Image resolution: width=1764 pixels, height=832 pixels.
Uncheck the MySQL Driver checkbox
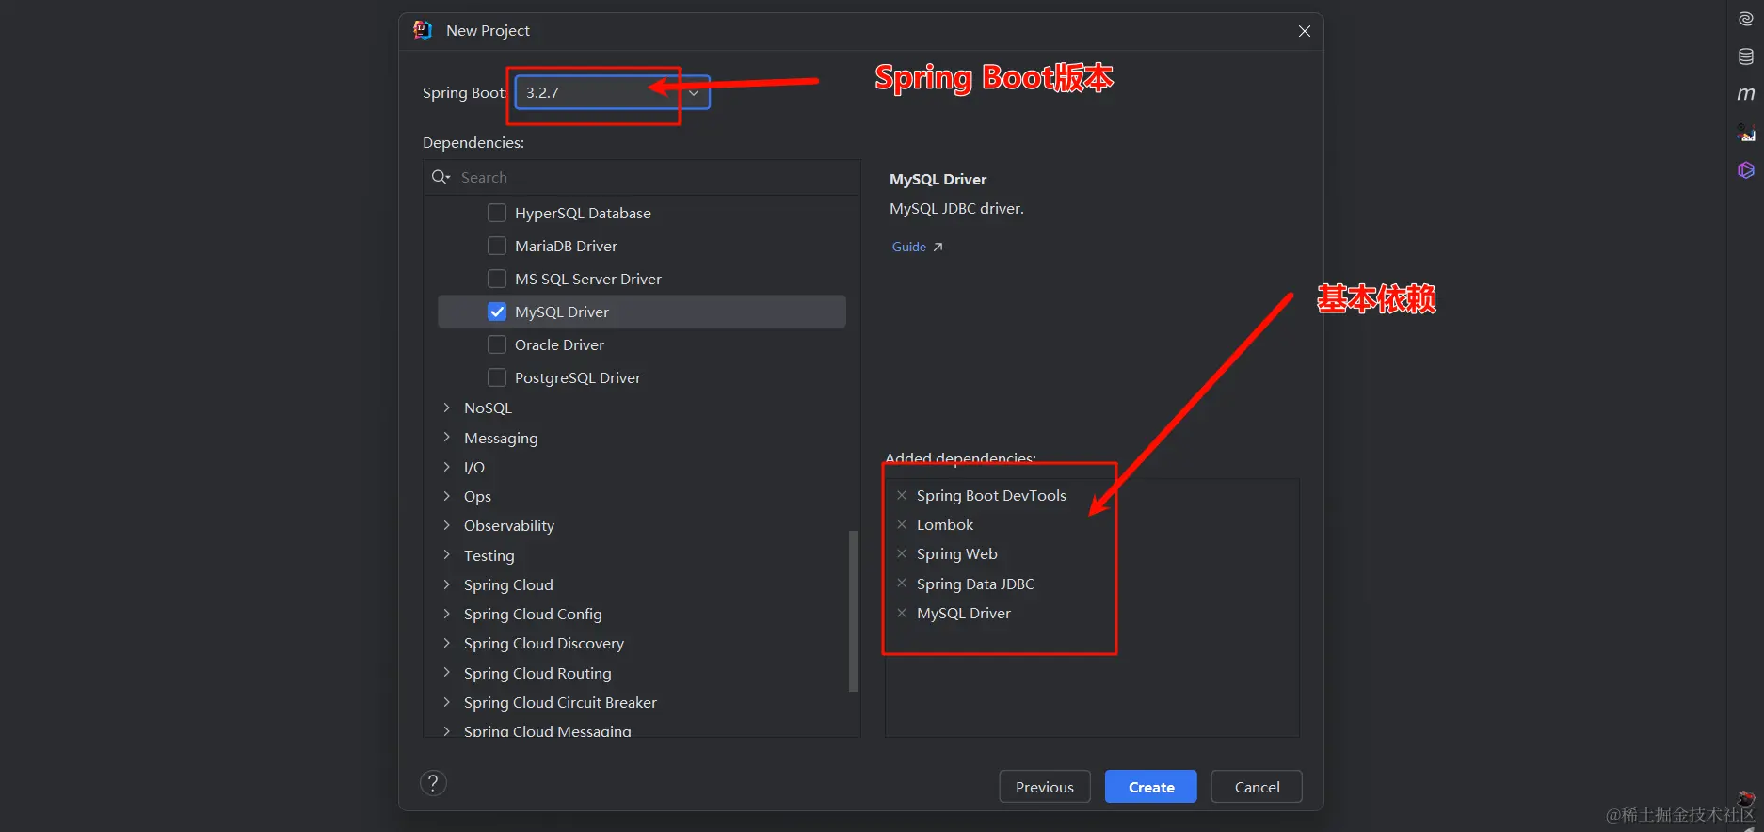[497, 312]
